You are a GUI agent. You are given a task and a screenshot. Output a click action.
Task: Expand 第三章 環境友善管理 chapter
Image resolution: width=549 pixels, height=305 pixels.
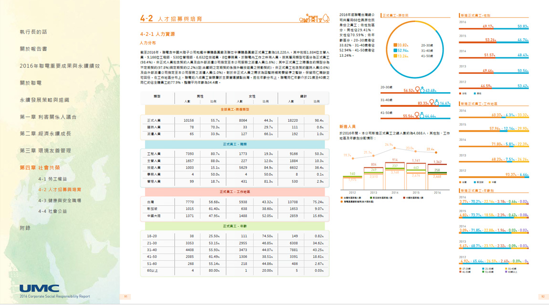point(45,151)
